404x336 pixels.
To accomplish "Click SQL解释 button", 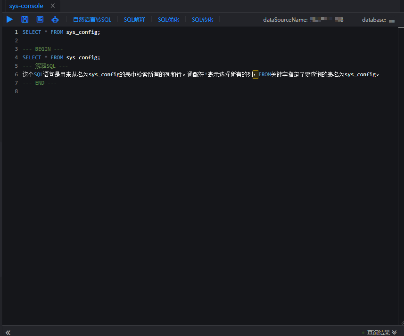I will [x=134, y=20].
